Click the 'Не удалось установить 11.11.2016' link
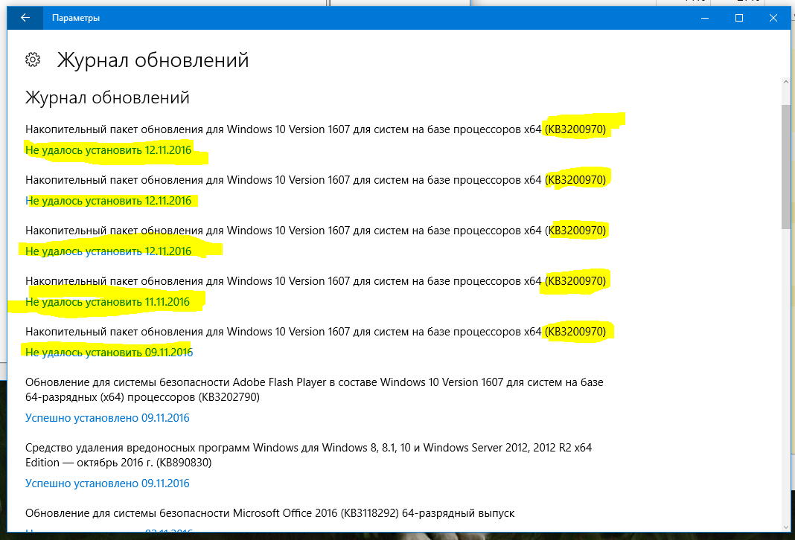Viewport: 795px width, 540px height. [108, 301]
